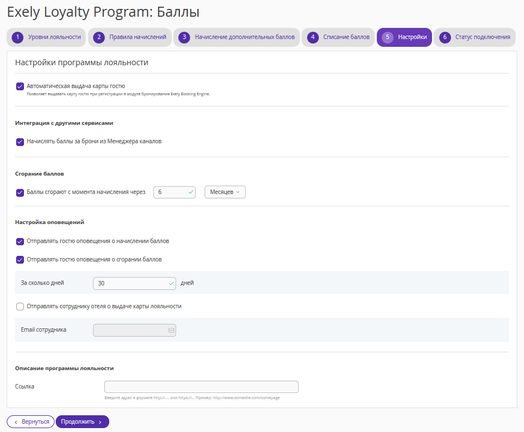Open Статус подключения tab
Viewport: 524px width, 432px height.
474,37
